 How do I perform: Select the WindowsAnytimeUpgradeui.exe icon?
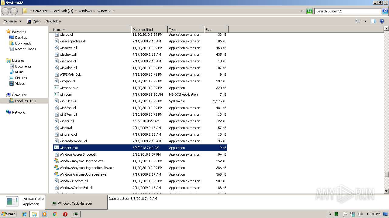(x=57, y=174)
